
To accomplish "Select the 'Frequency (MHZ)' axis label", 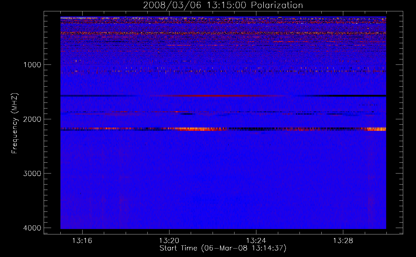I will pos(15,123).
